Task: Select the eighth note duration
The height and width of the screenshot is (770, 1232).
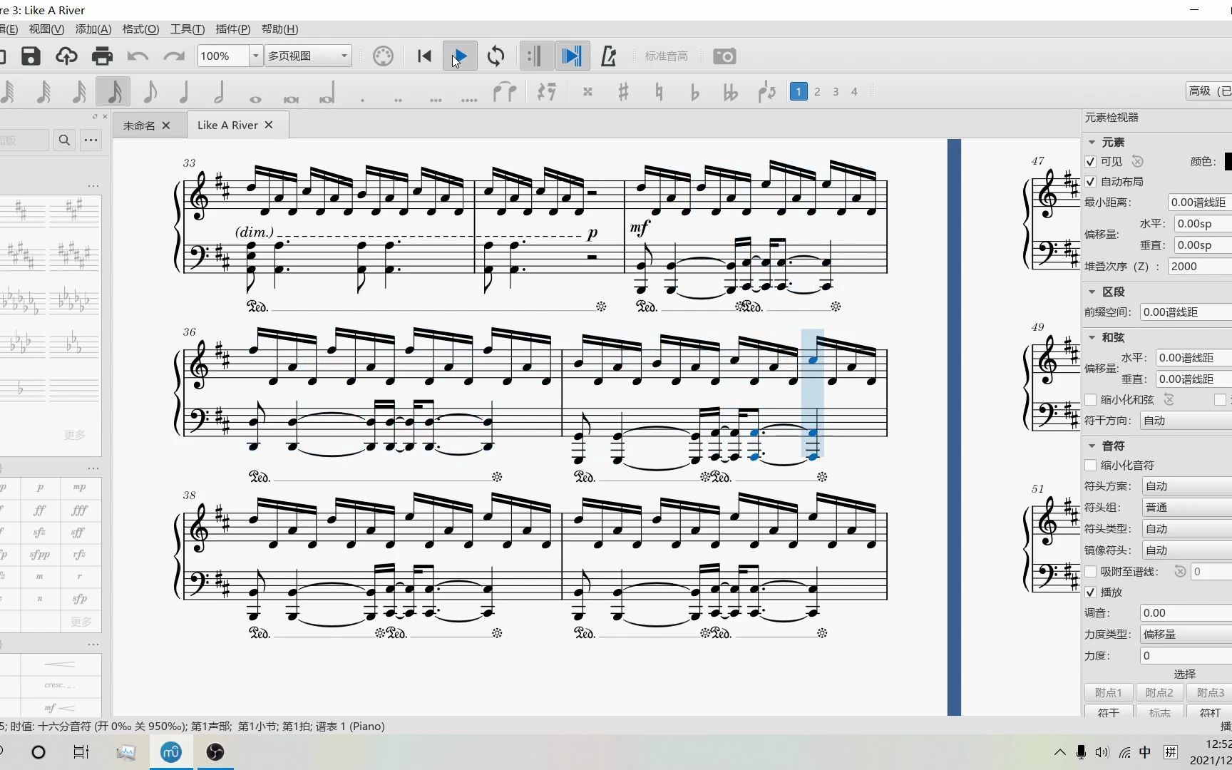Action: coord(150,91)
